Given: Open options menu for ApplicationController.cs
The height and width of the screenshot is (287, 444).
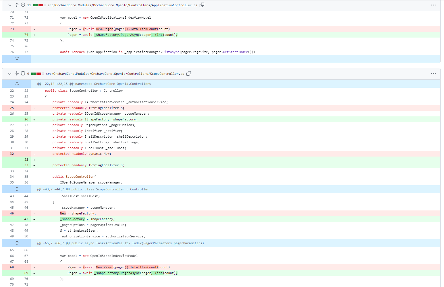Looking at the screenshot, I should click(433, 5).
